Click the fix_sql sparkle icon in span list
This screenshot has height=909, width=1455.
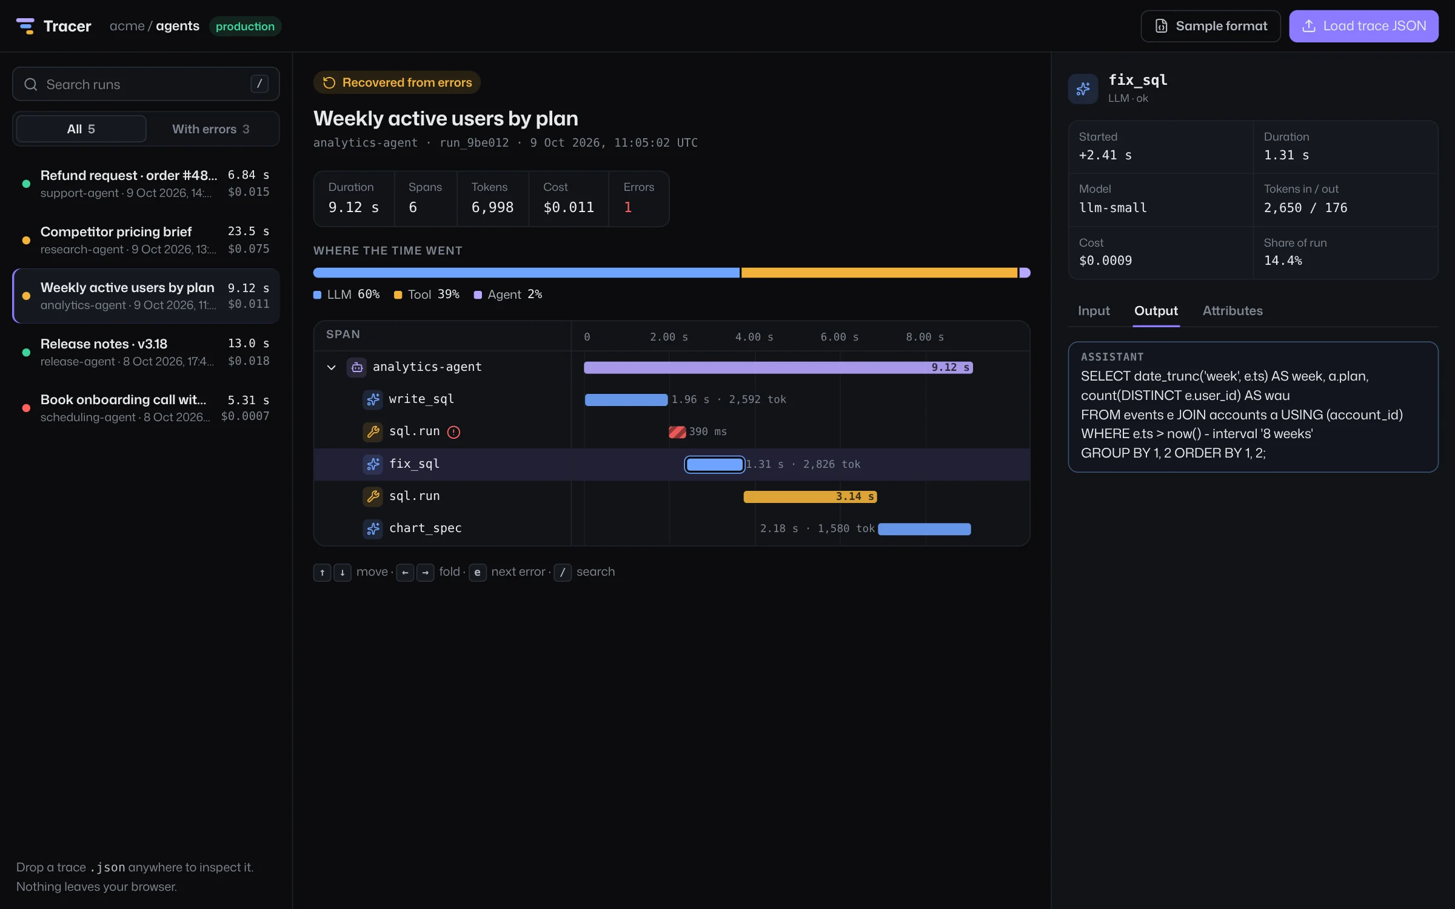tap(373, 464)
